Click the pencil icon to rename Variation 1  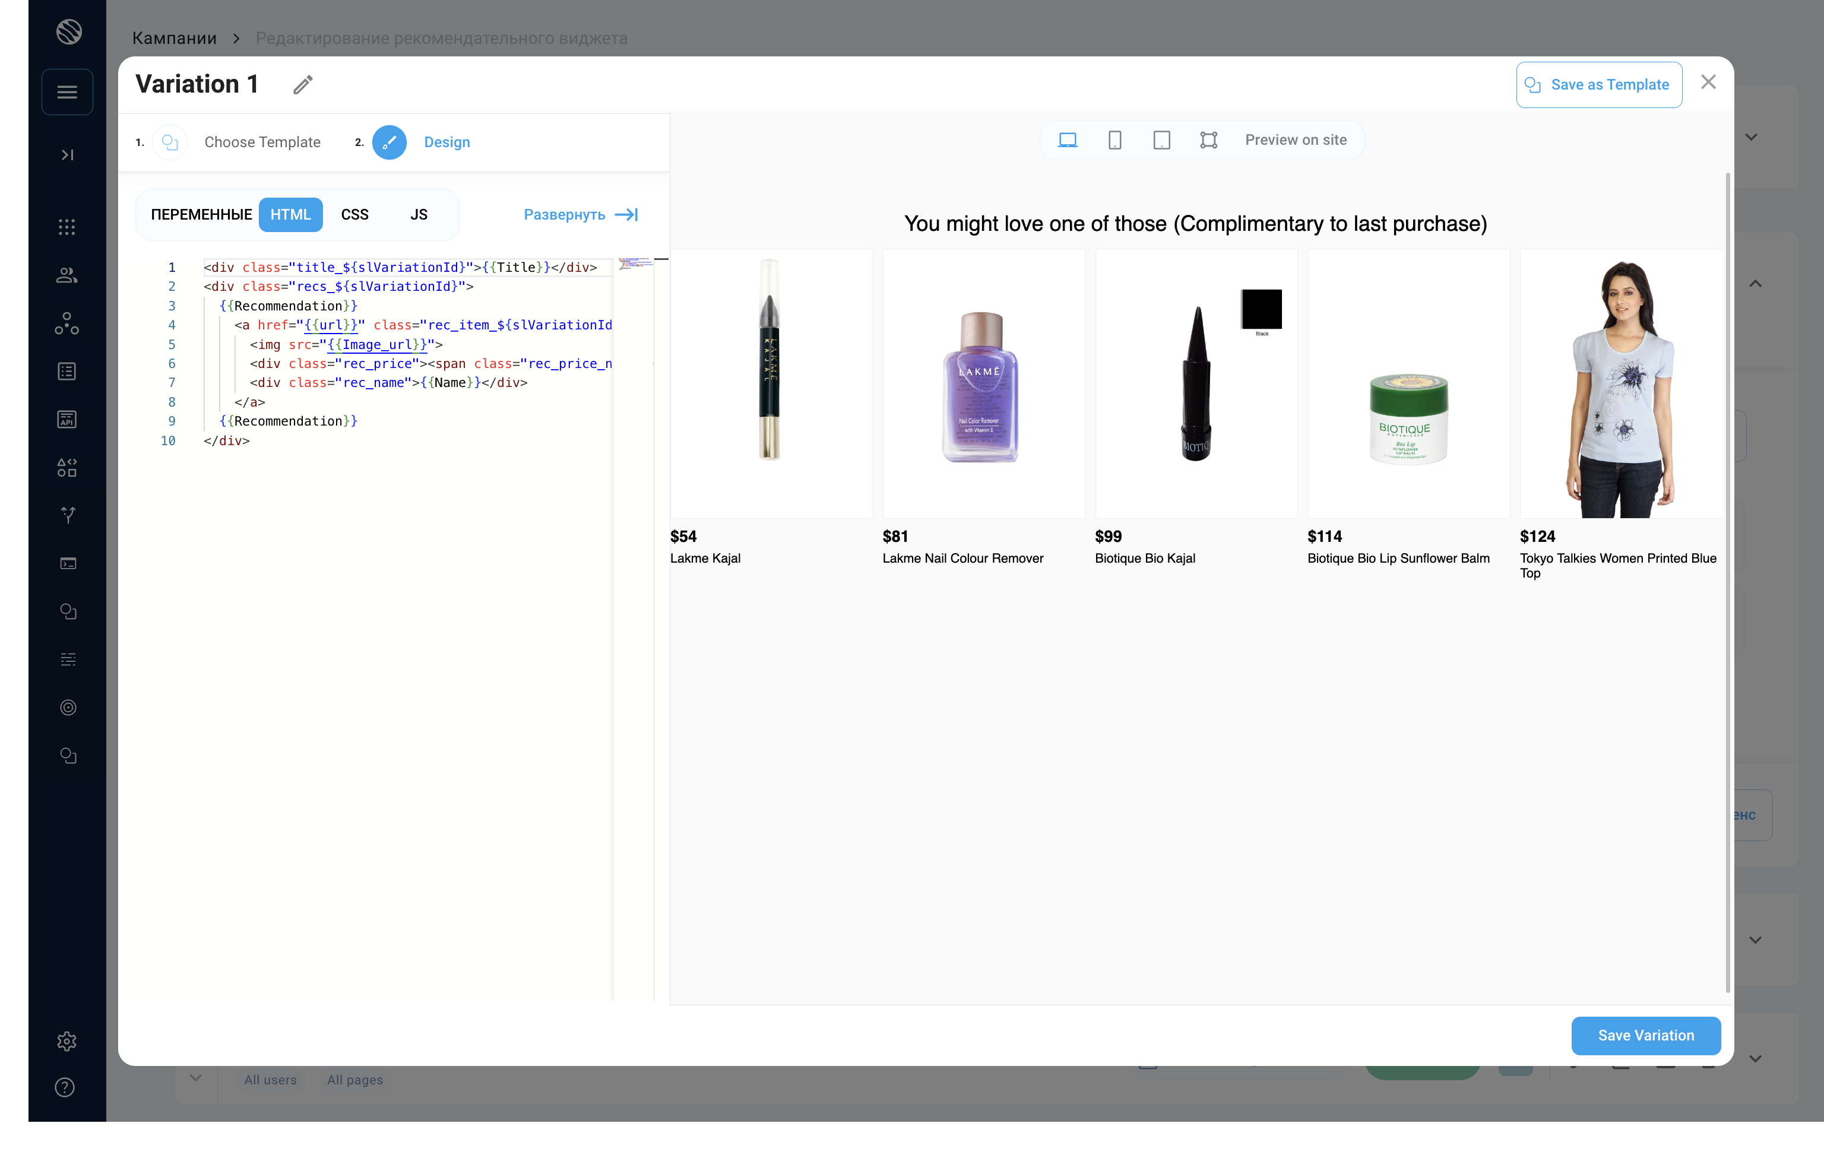click(x=303, y=85)
